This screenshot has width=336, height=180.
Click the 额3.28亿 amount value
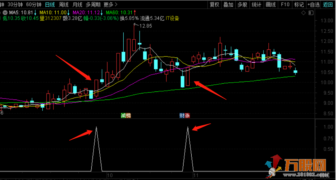(73, 18)
